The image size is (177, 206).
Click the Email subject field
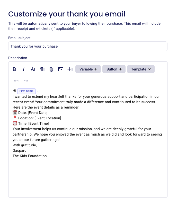pos(88,47)
